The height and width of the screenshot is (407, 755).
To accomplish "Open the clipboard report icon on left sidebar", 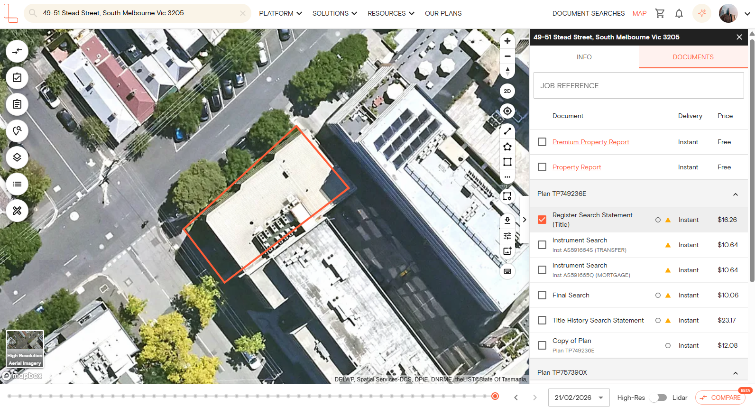I will coord(17,104).
